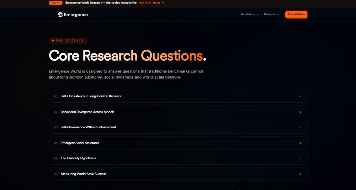Click the View GitHub button
Screen dimensions: 356x190
point(296,14)
